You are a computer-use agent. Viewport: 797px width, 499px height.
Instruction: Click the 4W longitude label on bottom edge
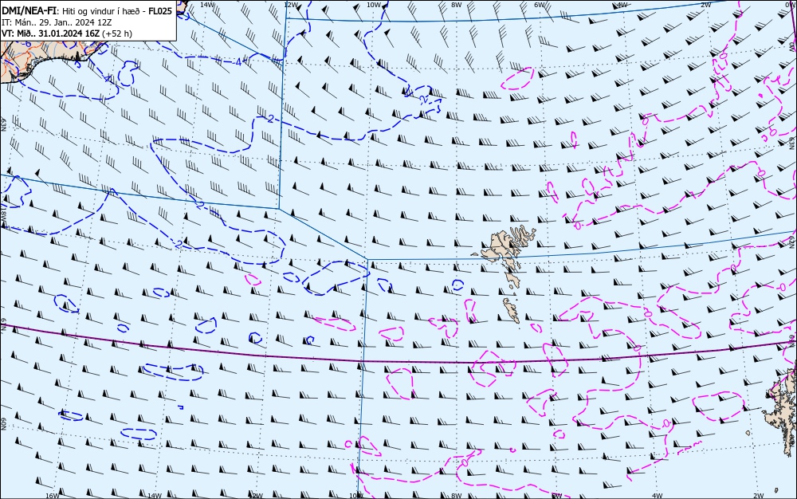(x=658, y=496)
